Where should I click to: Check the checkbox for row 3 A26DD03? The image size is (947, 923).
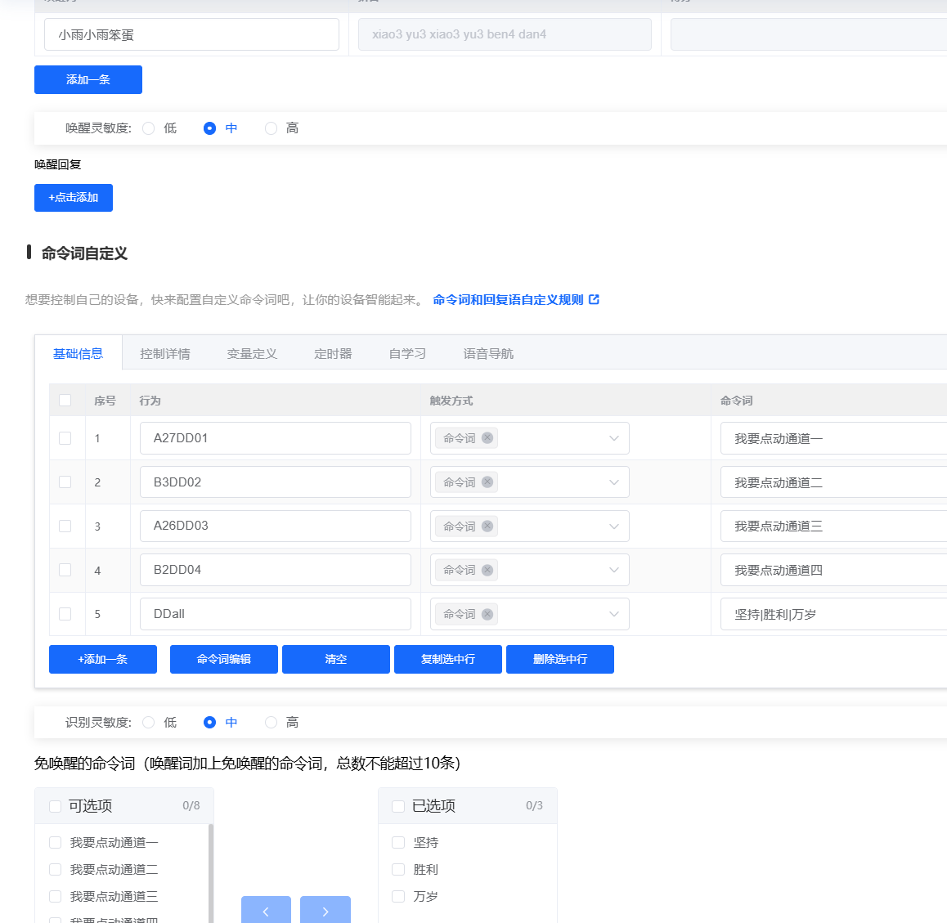point(65,526)
